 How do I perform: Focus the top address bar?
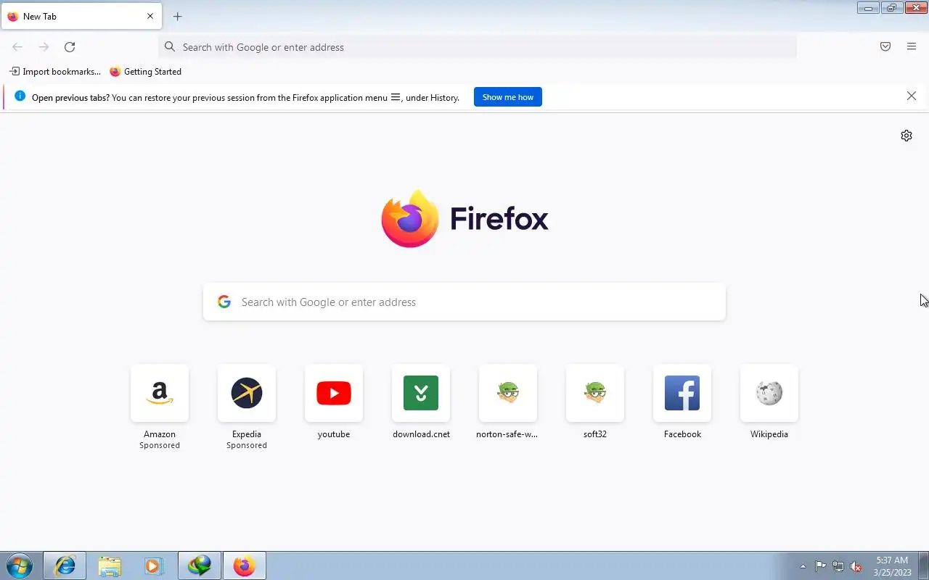(478, 47)
